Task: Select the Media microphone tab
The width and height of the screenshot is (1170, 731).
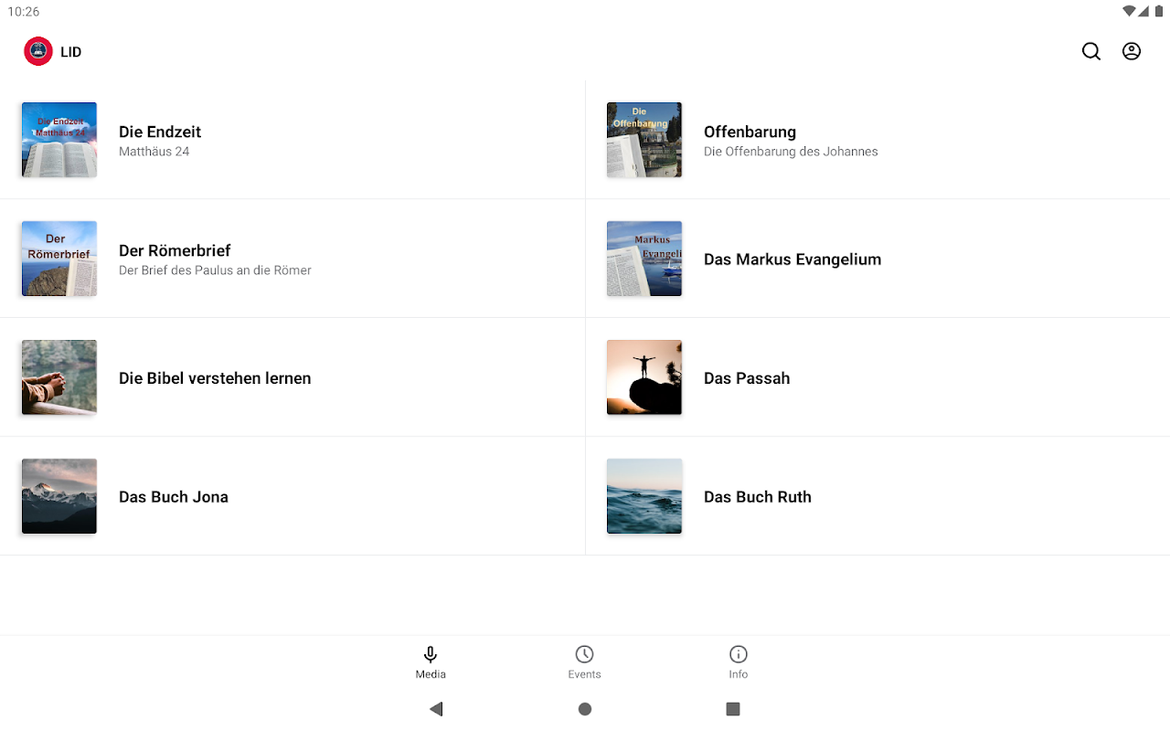Action: point(431,662)
